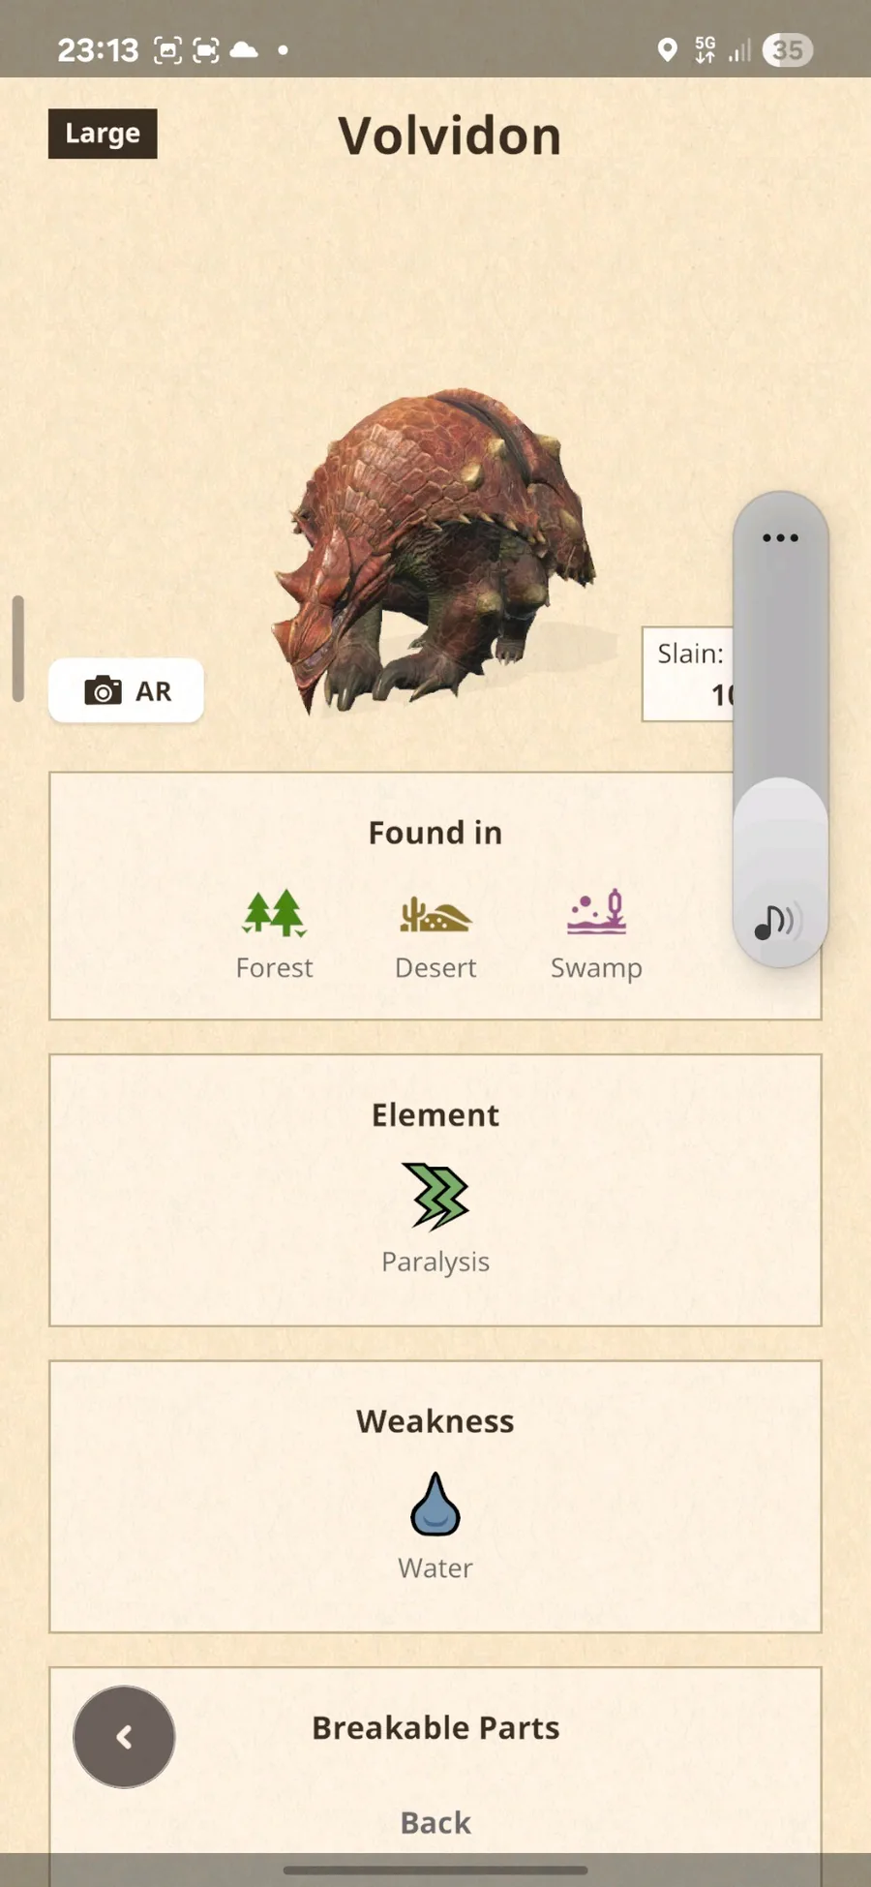Viewport: 871px width, 1887px height.
Task: Tap the Large size tag
Action: 103,134
